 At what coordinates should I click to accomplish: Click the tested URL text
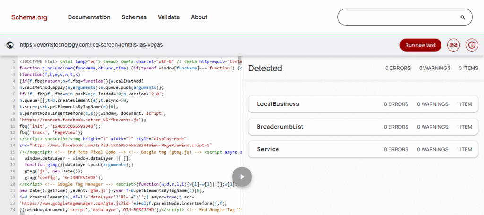click(91, 45)
